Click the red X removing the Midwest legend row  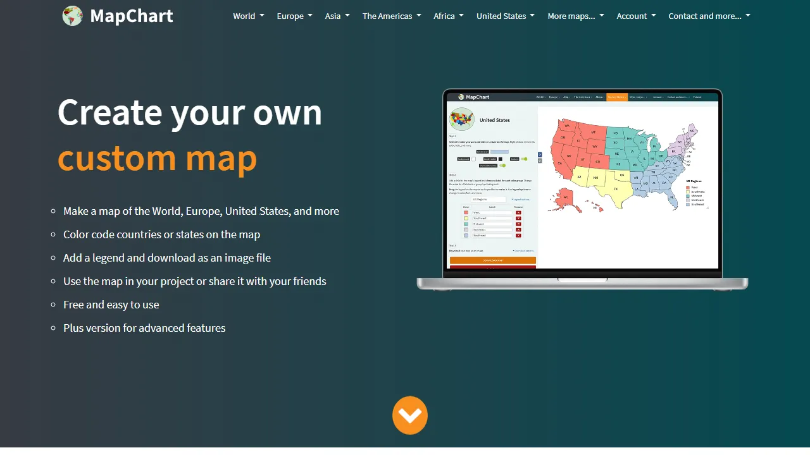pyautogui.click(x=518, y=224)
